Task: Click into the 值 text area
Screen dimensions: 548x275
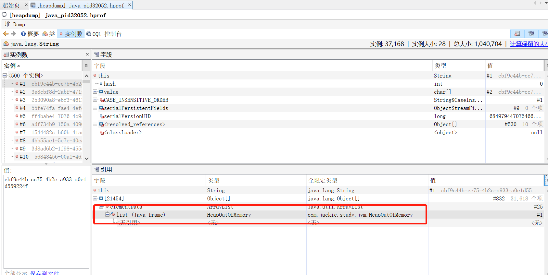Action: (46, 222)
